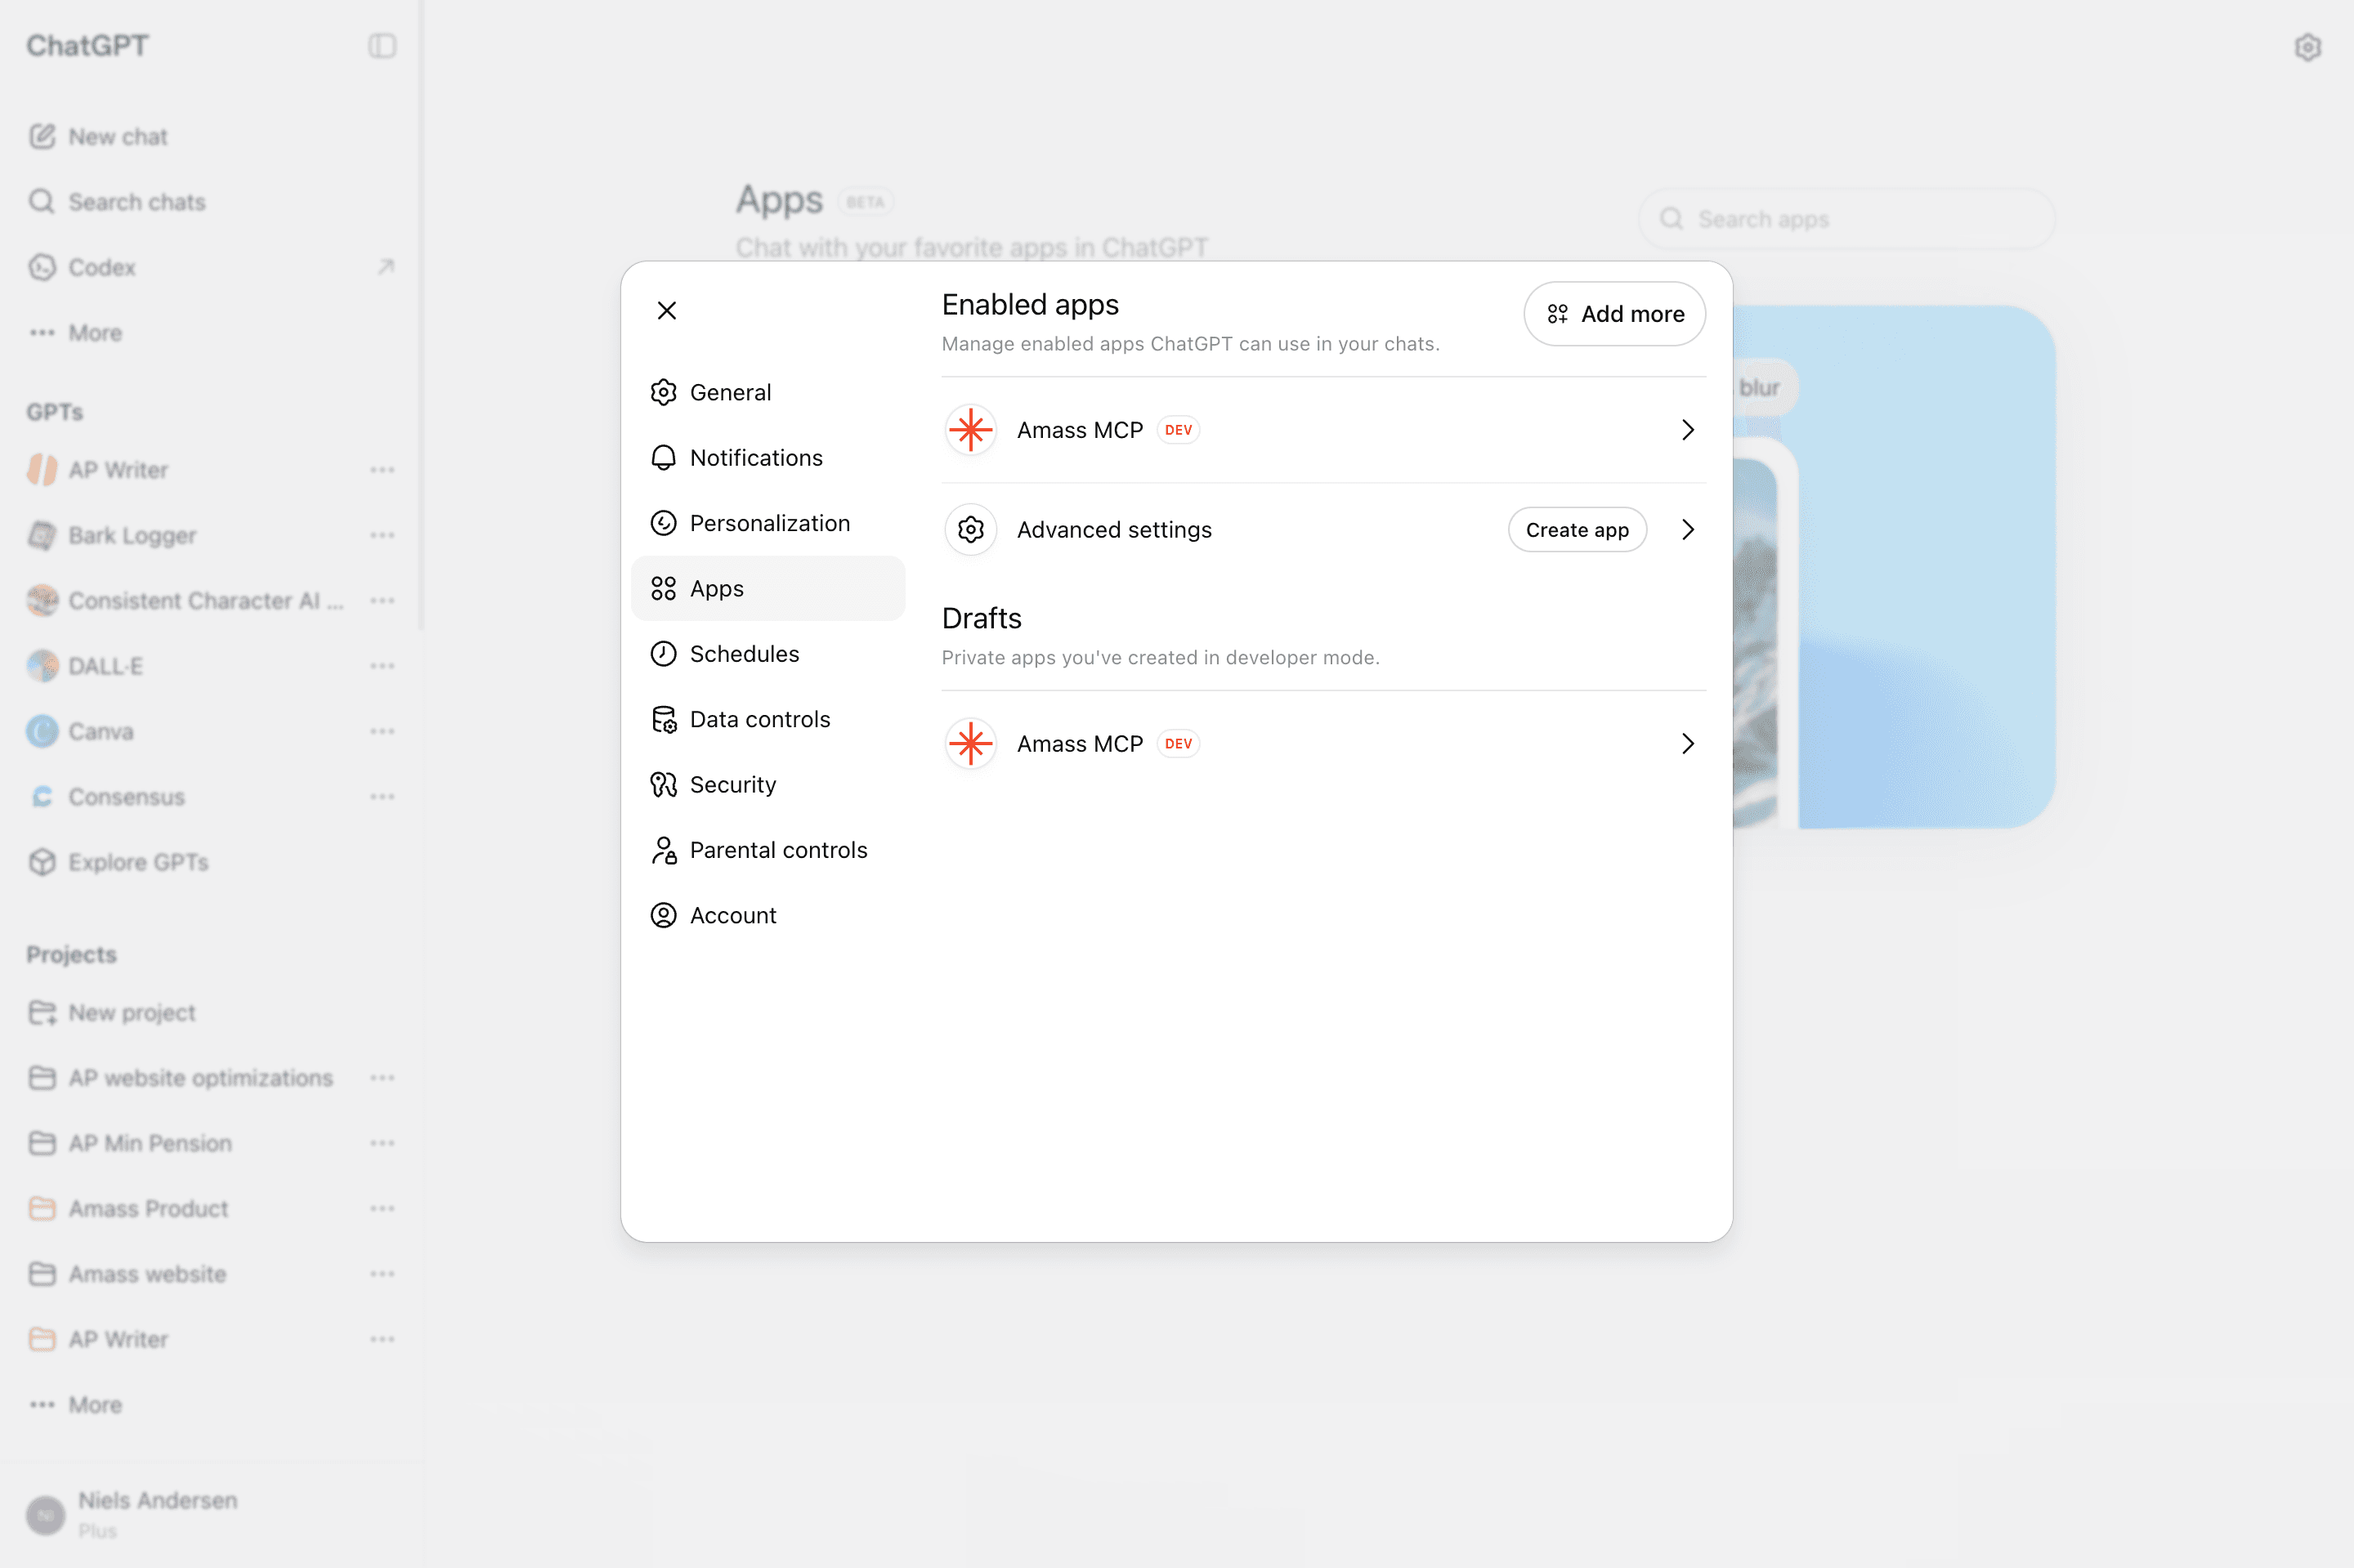Open the DALL-E GPT
This screenshot has height=1568, width=2354.
(212, 666)
